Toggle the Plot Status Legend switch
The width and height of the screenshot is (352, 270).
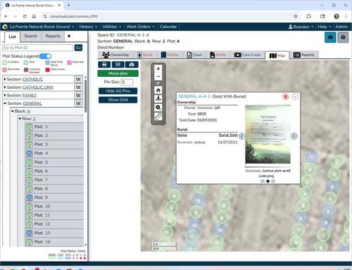(45, 56)
